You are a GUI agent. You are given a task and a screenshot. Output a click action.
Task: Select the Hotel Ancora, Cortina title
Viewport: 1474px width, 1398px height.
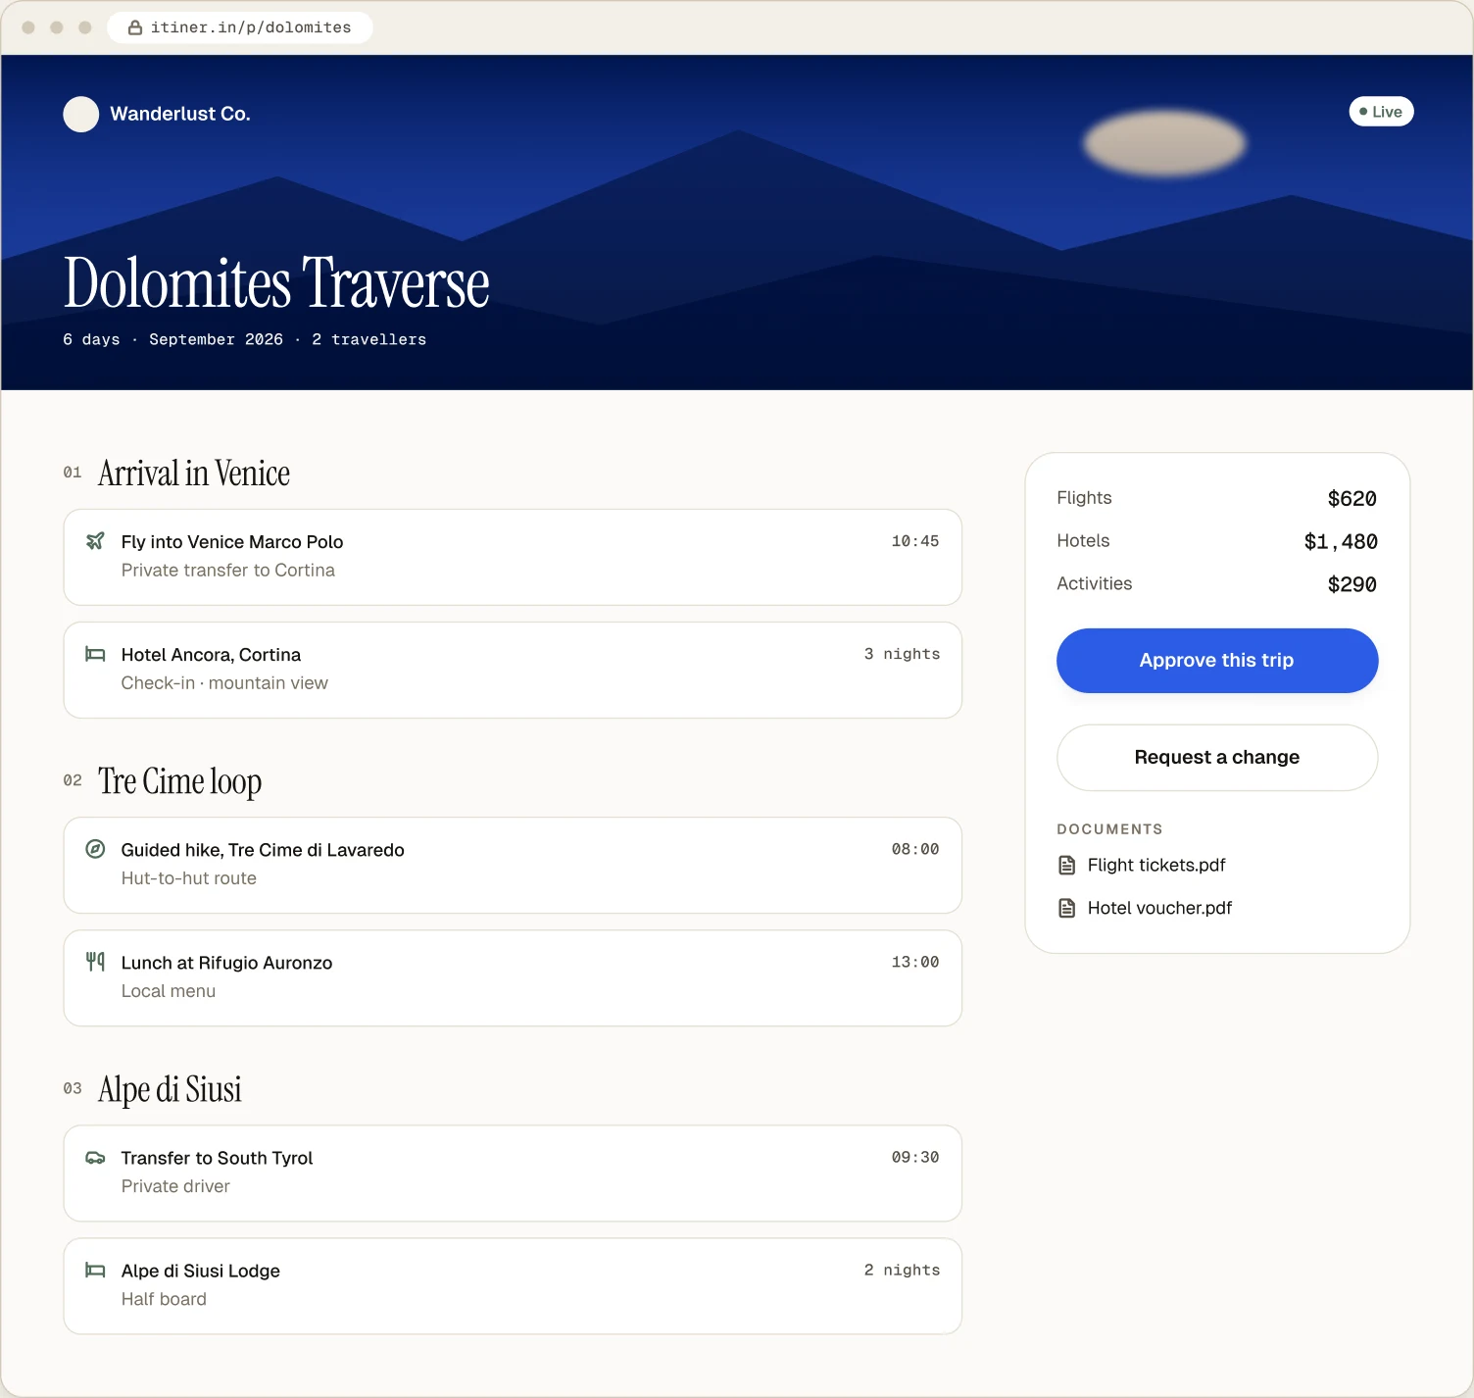click(211, 655)
